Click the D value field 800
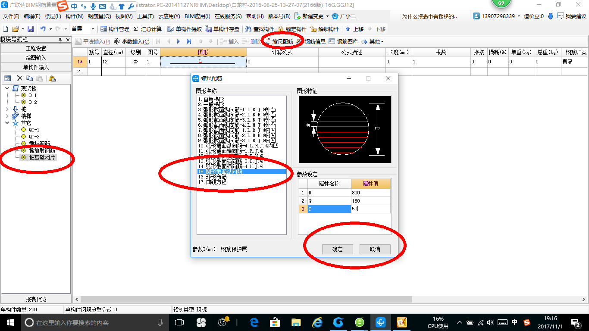This screenshot has width=589, height=331. coord(371,193)
